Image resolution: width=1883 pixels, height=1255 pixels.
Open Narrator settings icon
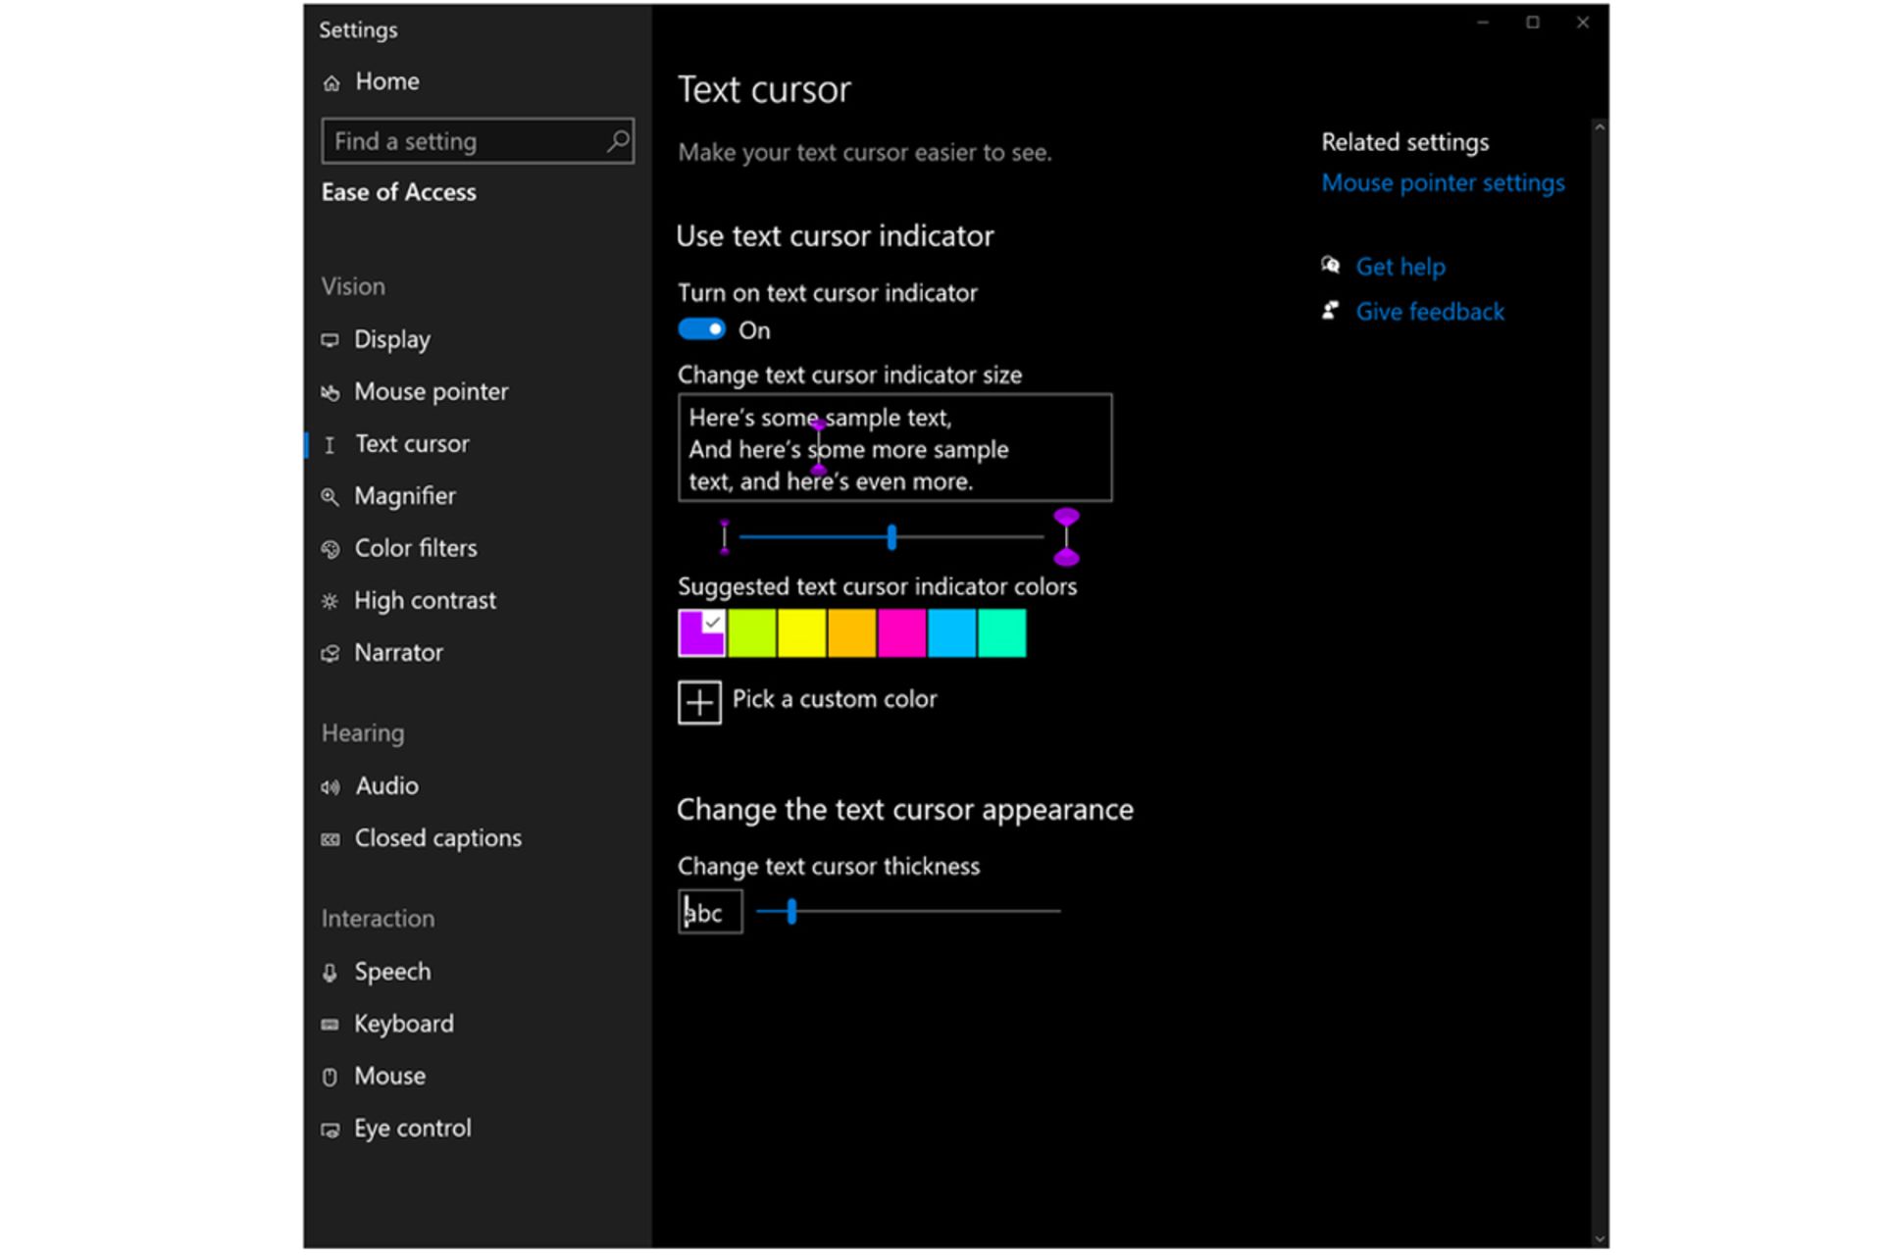point(331,653)
